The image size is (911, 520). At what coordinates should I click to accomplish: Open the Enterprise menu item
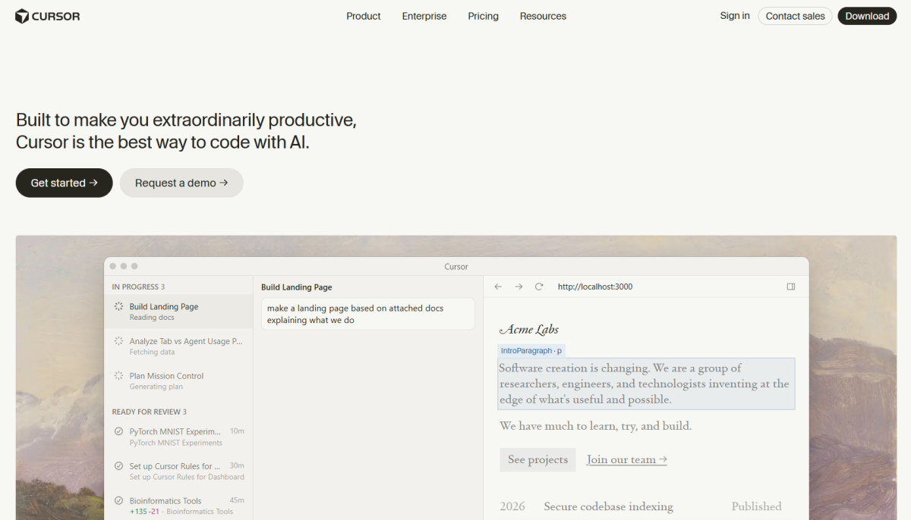(x=424, y=16)
